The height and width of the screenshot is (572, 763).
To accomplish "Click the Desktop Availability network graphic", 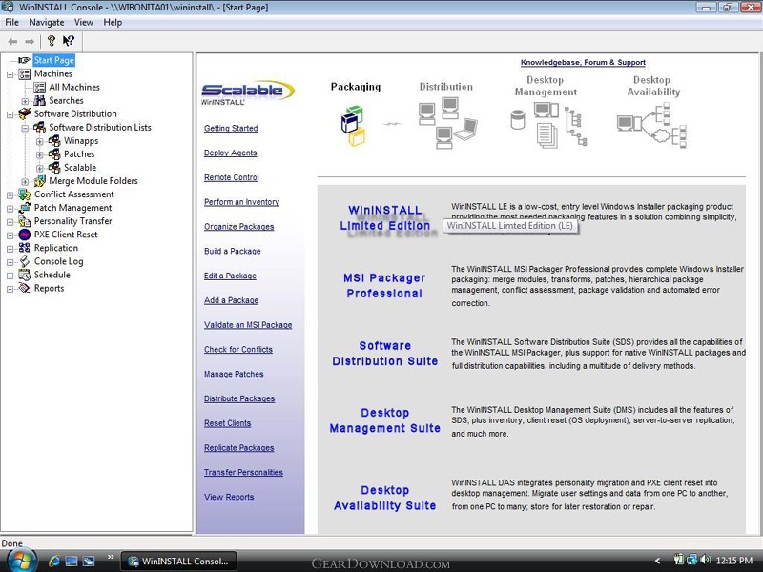I will 652,126.
